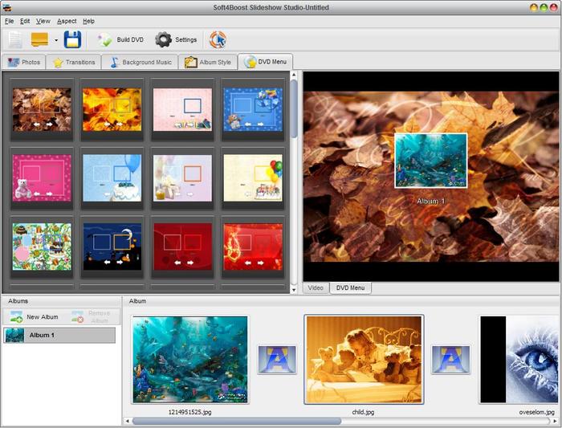
Task: Open the Aspect menu
Action: click(x=67, y=21)
